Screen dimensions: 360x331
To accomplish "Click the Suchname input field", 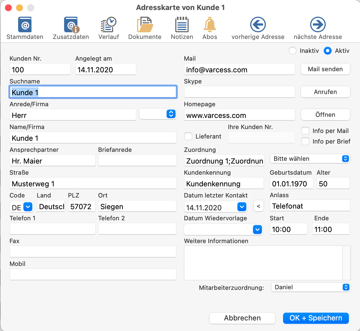I will (x=93, y=92).
